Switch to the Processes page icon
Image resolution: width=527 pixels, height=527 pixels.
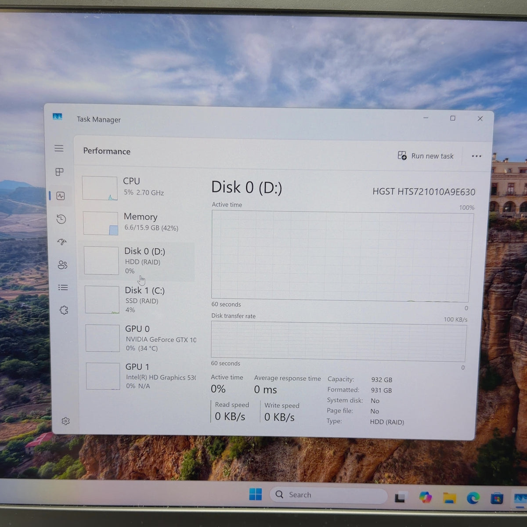[60, 172]
